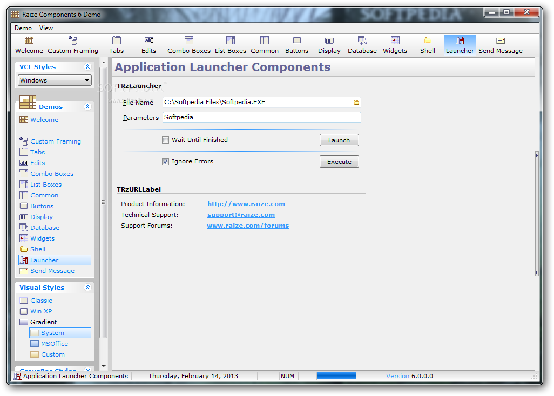This screenshot has height=396, width=554.
Task: Open List Boxes toolbar button
Action: tap(231, 45)
